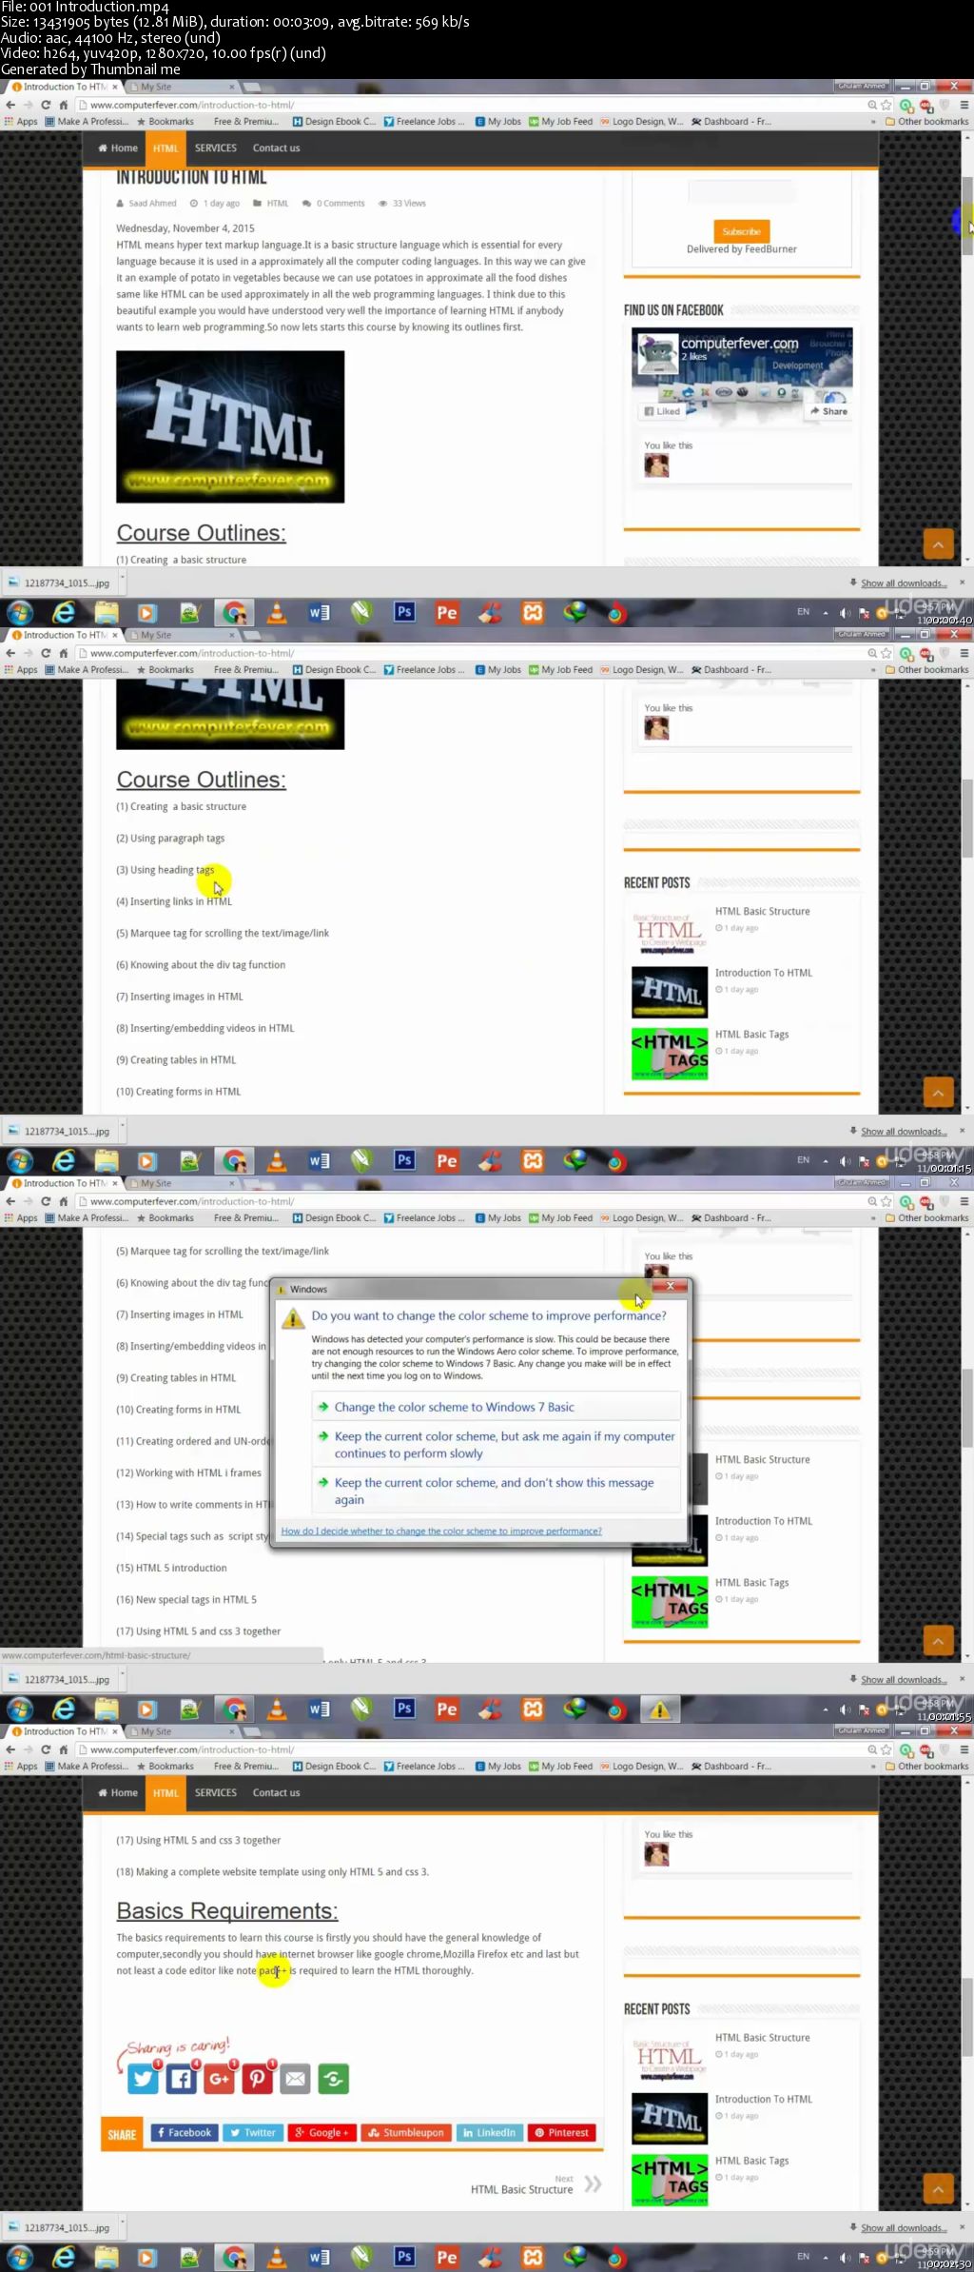Click the Windows Start orb in the 00:00:40 frame
This screenshot has height=2272, width=974.
coord(20,612)
